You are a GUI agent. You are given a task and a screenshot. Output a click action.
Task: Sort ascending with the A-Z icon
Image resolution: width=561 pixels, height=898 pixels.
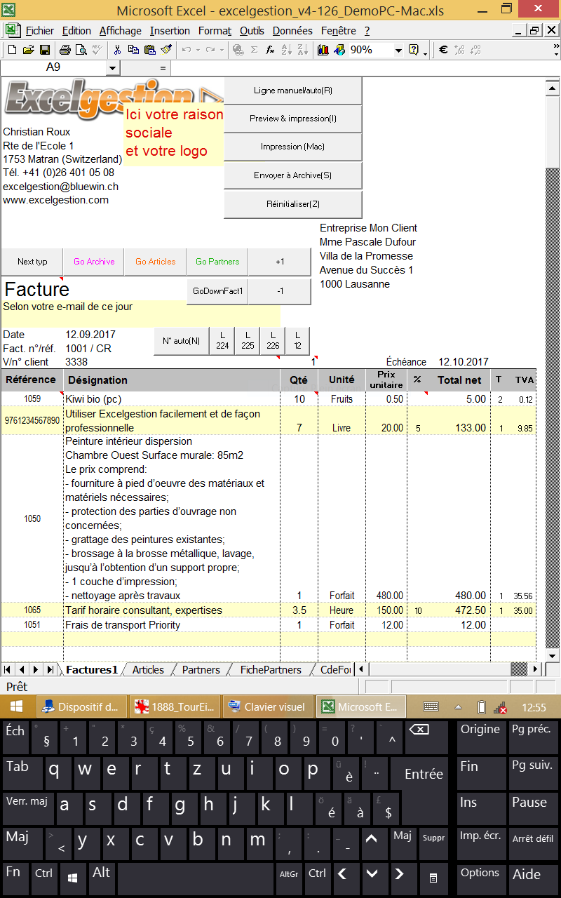(x=286, y=50)
